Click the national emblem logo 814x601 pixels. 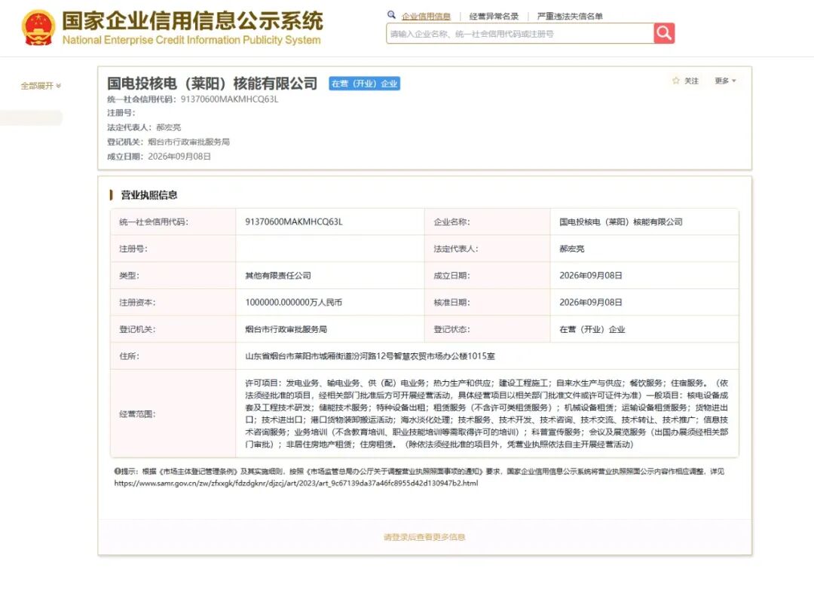(38, 28)
